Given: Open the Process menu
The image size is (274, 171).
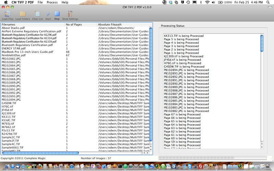Looking at the screenshot, I should (x=52, y=2).
